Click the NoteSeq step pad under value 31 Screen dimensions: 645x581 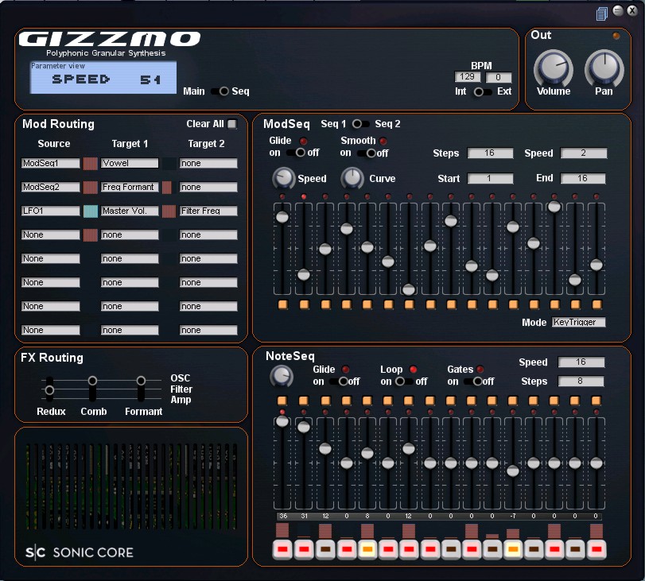pos(304,549)
